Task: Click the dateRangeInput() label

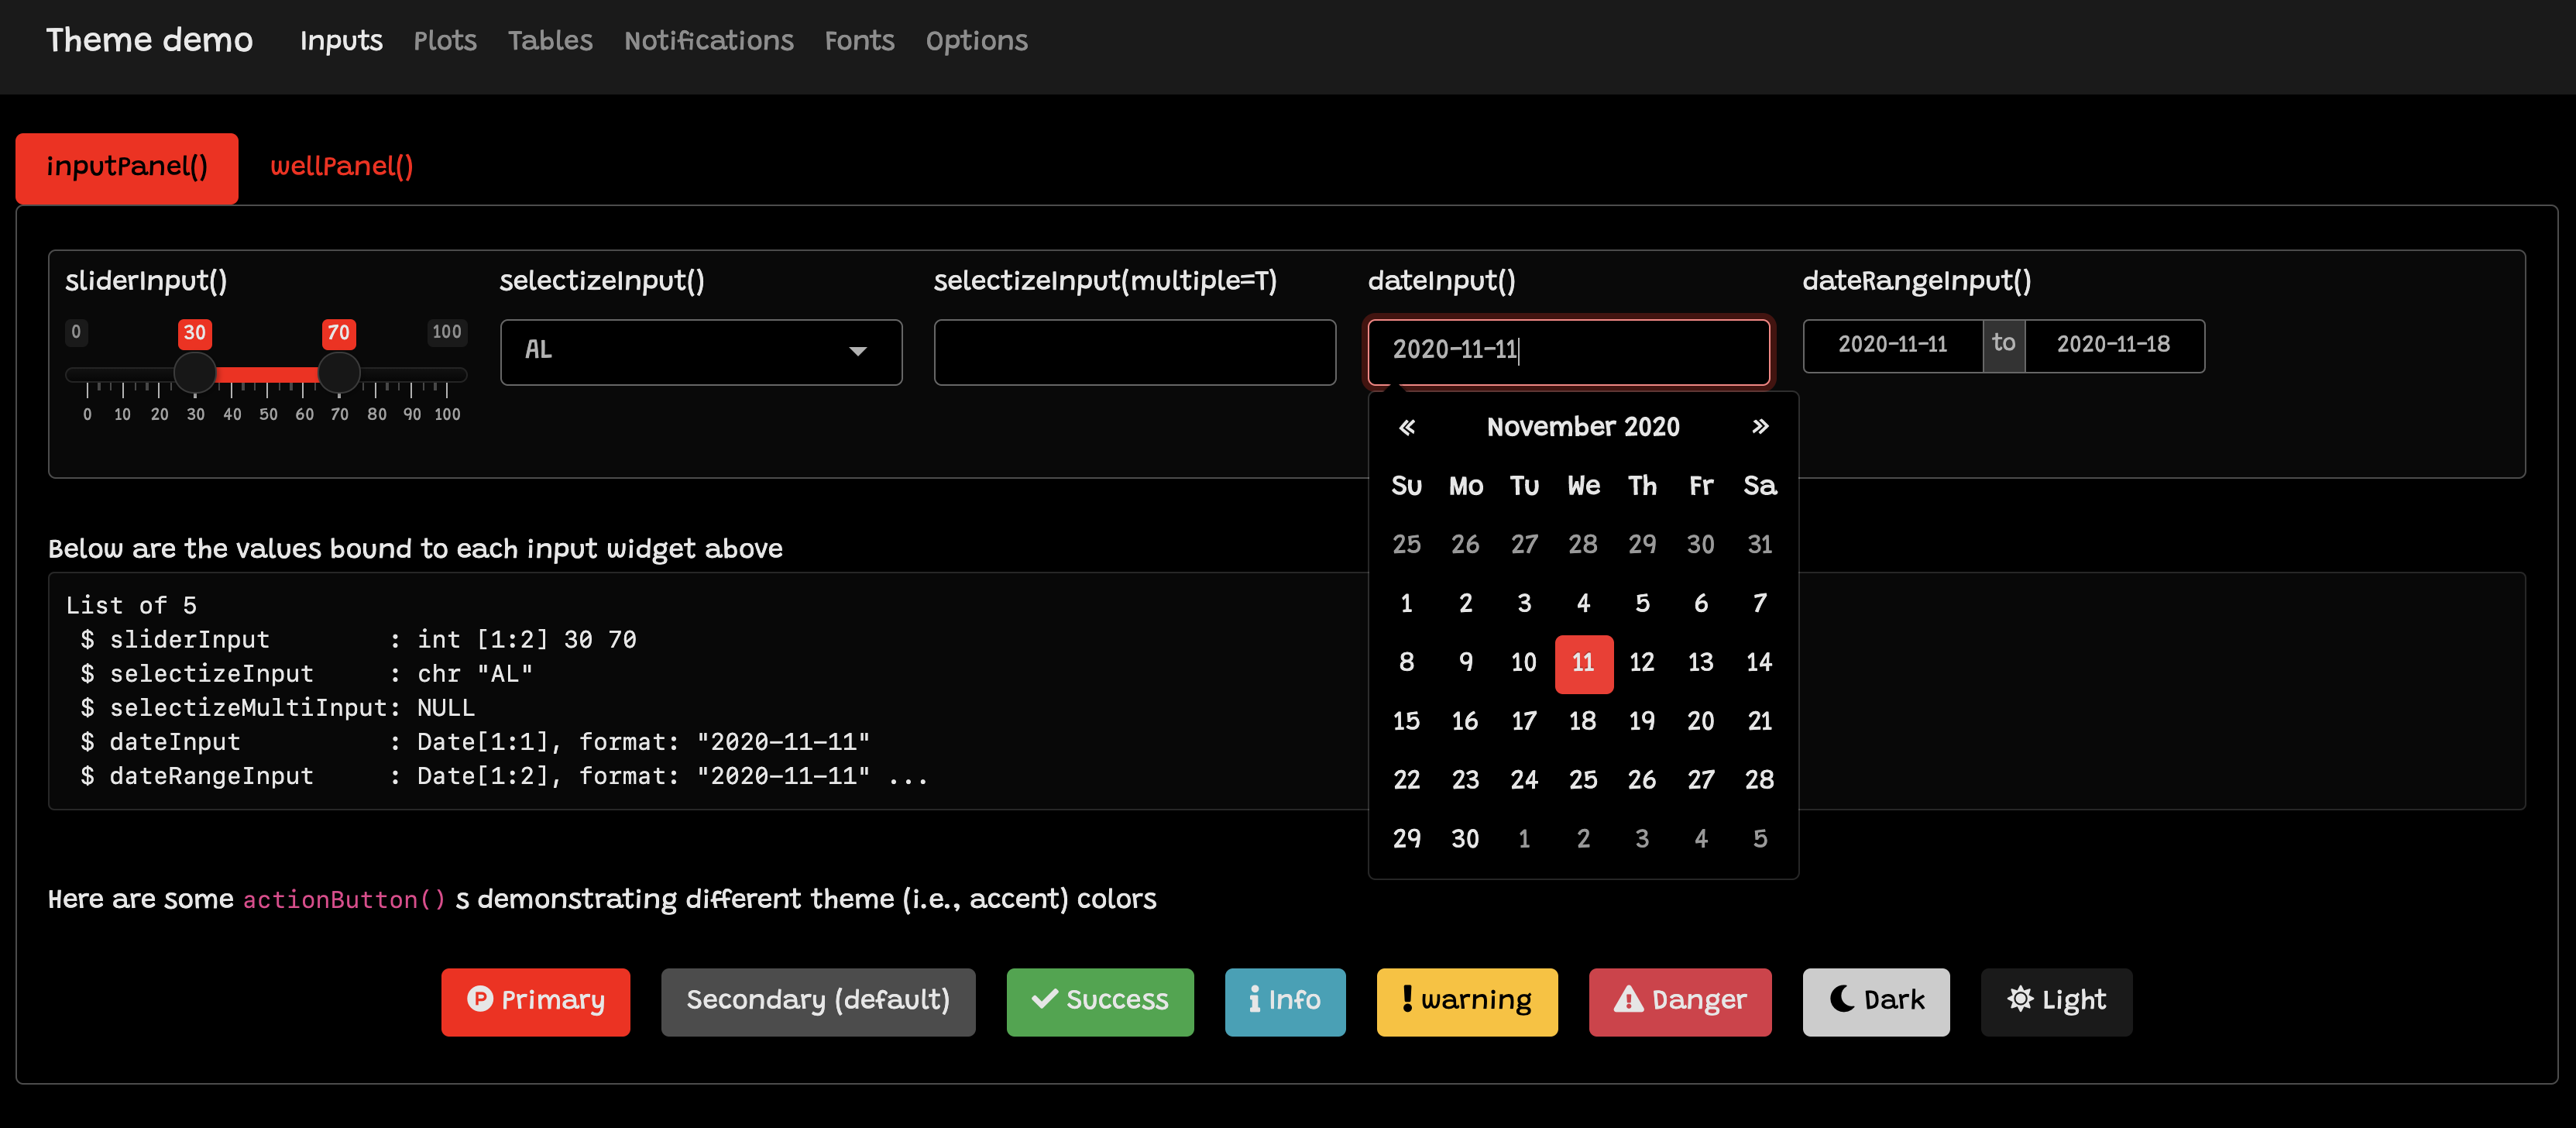Action: pos(1916,281)
